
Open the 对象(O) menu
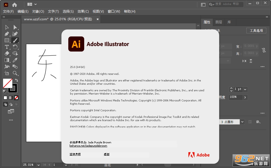pyautogui.click(x=38, y=12)
